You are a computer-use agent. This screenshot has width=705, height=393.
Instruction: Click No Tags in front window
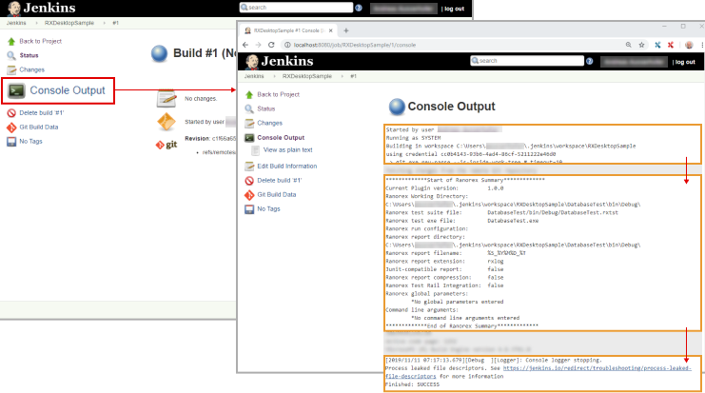[x=268, y=209]
